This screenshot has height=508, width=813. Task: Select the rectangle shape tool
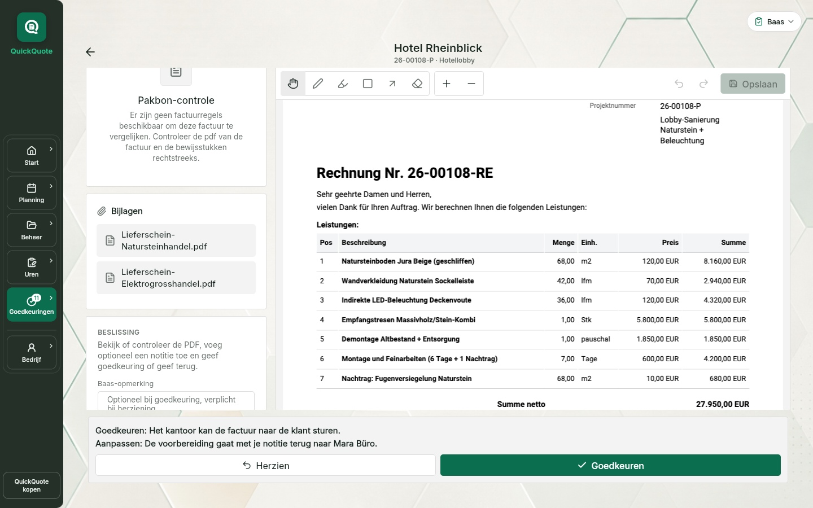(x=368, y=84)
